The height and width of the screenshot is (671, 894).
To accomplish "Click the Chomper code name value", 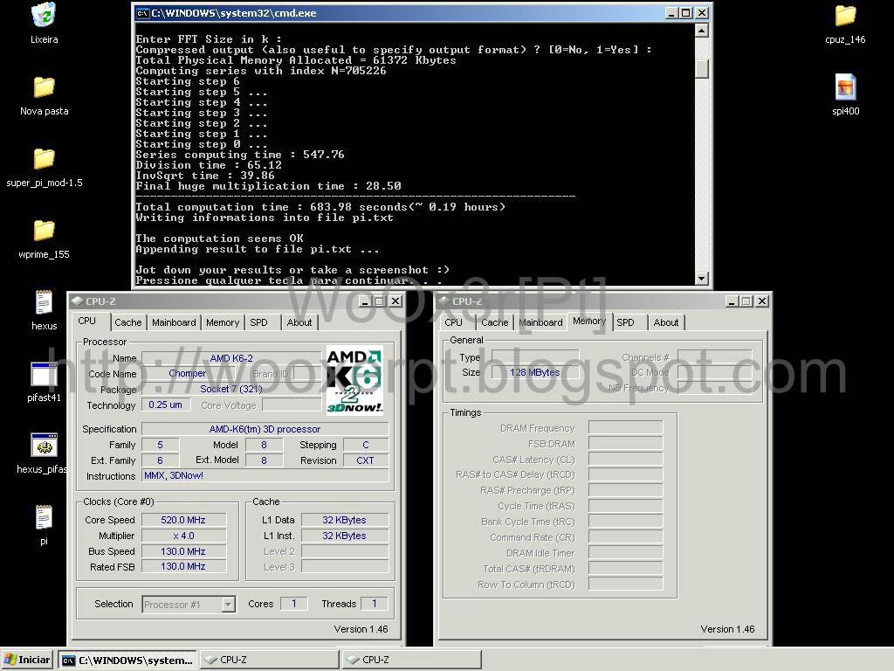I will (188, 374).
